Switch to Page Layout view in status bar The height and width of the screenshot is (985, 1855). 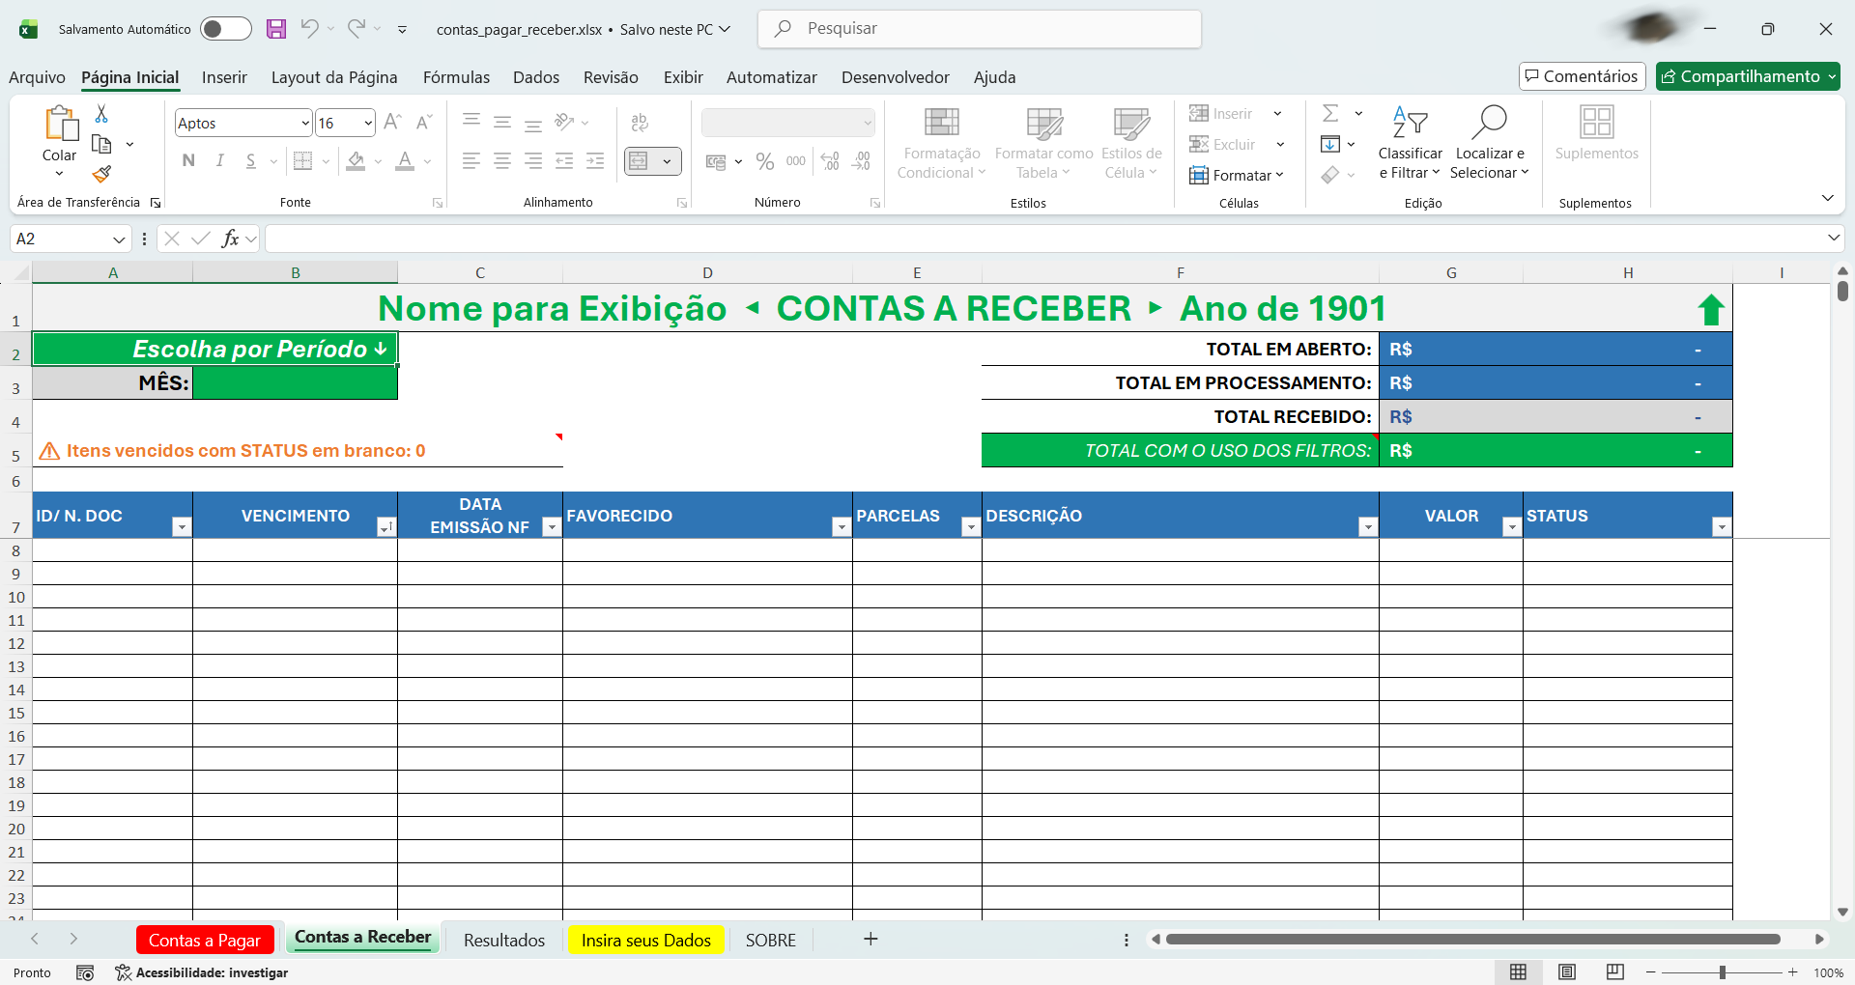(1567, 971)
